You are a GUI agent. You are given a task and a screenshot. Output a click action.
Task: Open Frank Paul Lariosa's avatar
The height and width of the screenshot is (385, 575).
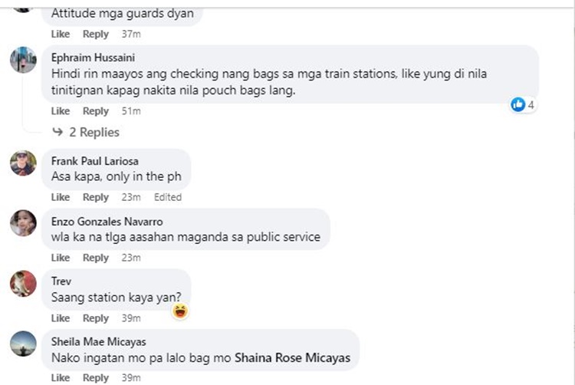pos(23,163)
